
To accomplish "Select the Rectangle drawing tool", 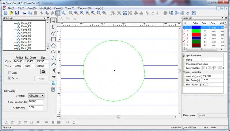I will (54, 39).
